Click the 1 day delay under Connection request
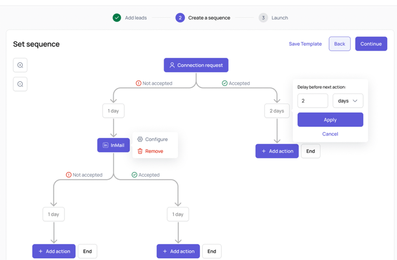Viewport: 397px width, 260px height. coord(113,111)
